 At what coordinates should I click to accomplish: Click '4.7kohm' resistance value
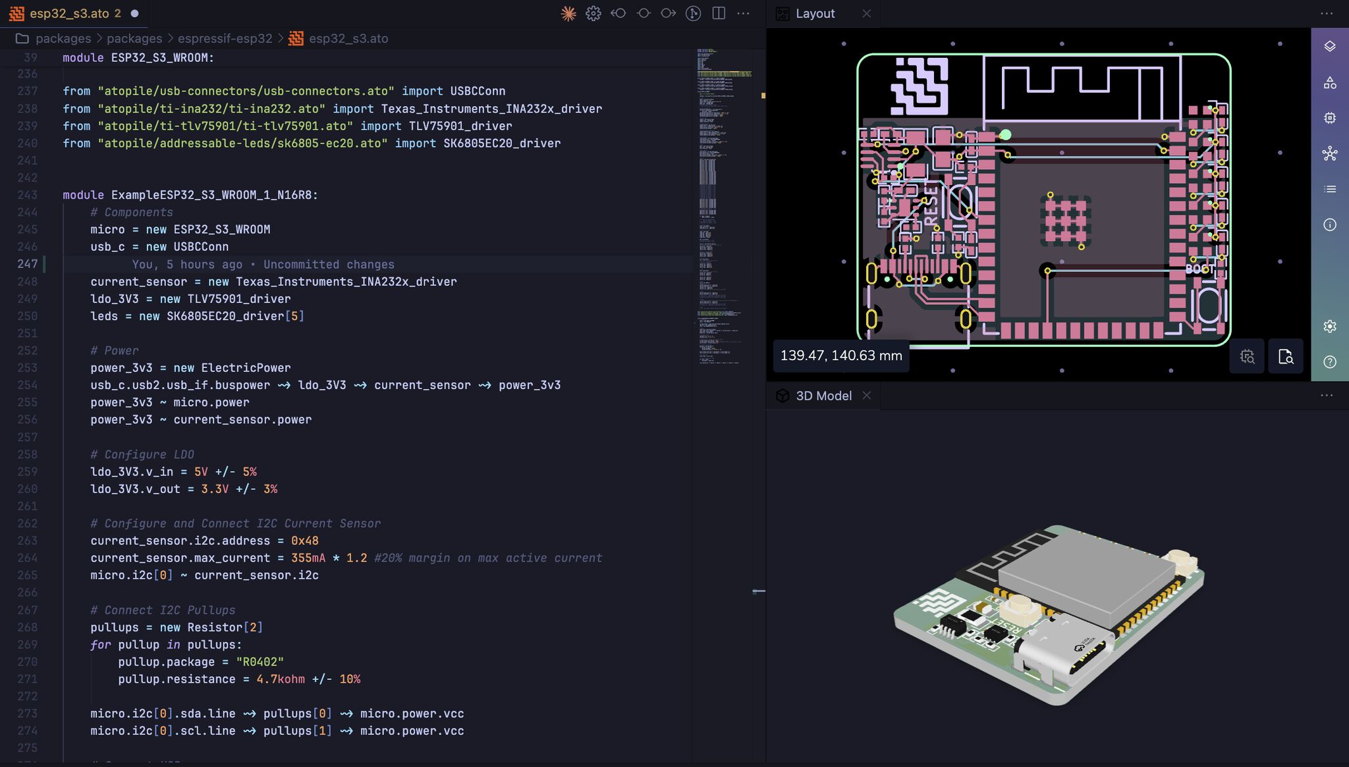281,679
